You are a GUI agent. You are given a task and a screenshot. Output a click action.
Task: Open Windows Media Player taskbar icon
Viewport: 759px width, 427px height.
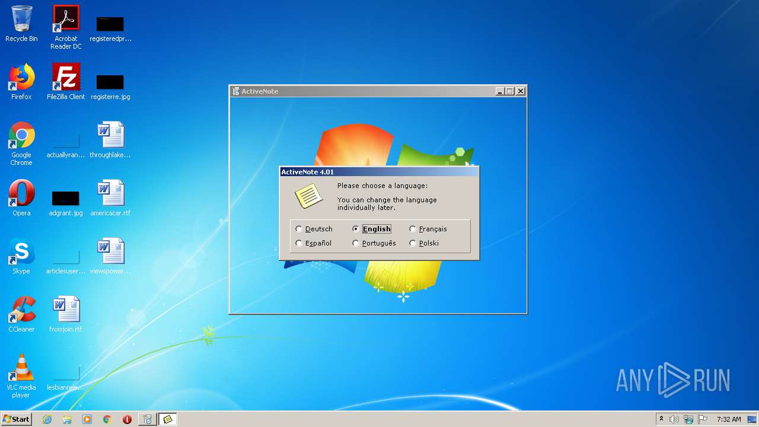pyautogui.click(x=87, y=419)
